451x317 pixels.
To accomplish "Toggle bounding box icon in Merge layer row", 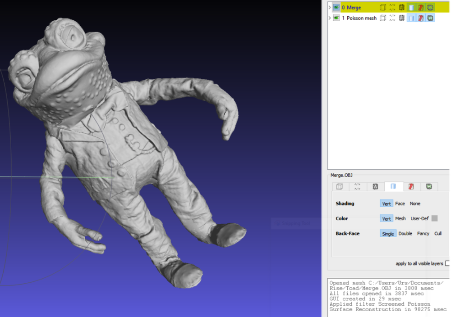I will (383, 8).
